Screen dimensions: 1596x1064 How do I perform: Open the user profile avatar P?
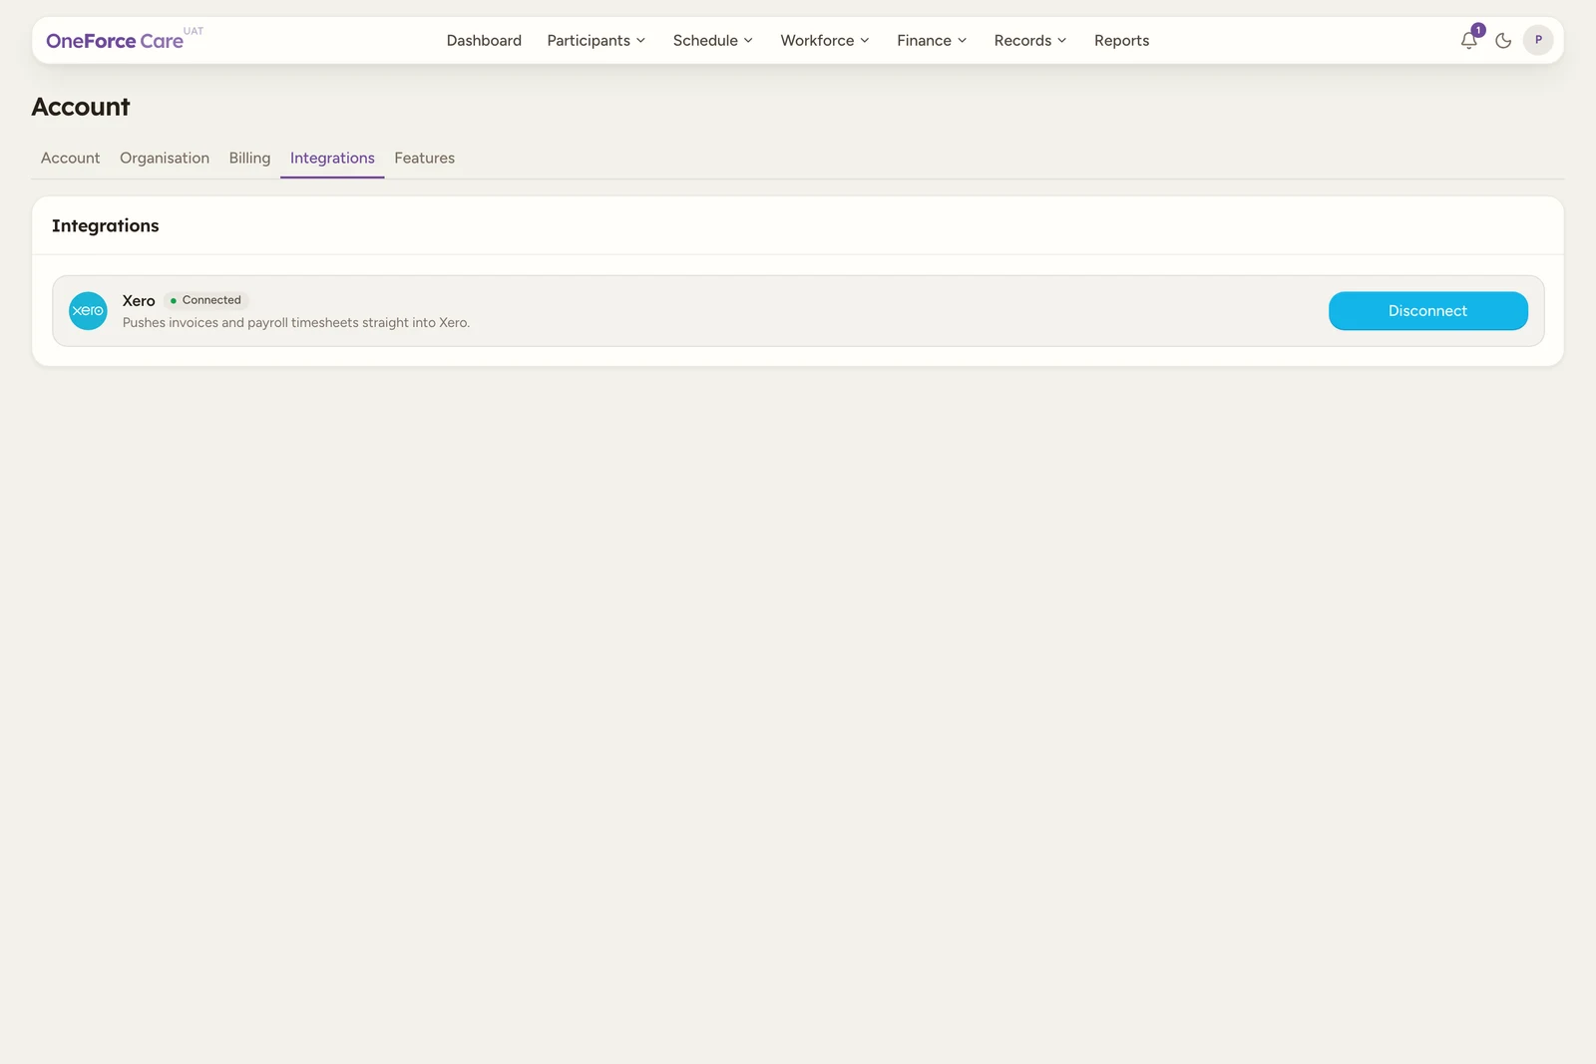(x=1538, y=40)
